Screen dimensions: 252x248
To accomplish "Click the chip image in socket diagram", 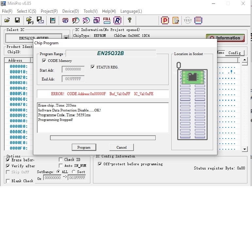I will [x=193, y=77].
